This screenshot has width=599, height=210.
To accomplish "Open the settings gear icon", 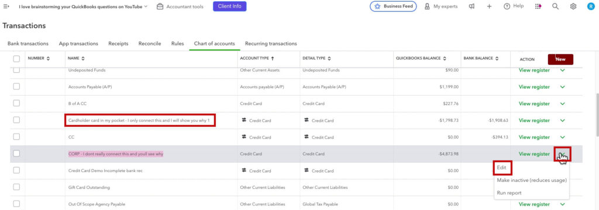I will pyautogui.click(x=573, y=6).
